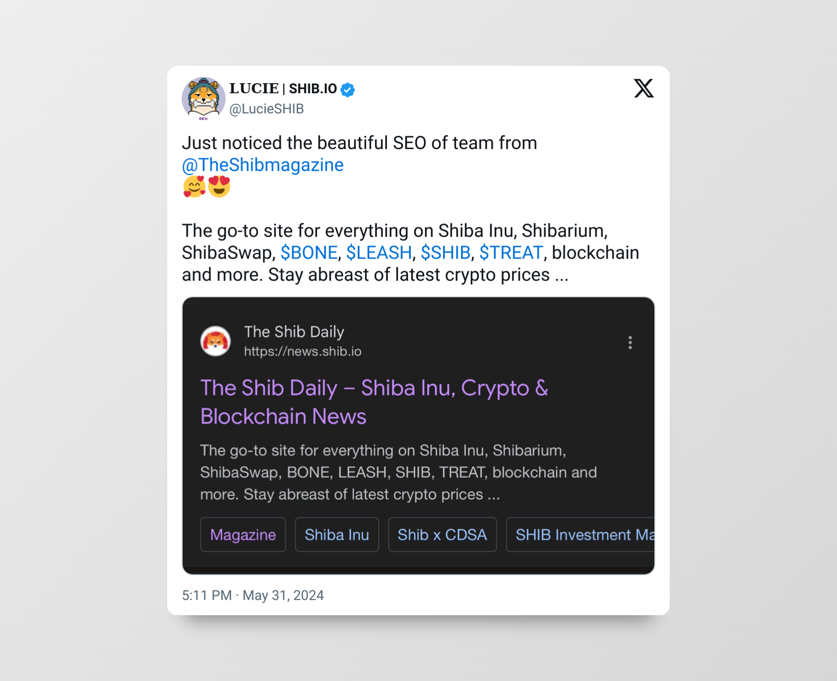837x681 pixels.
Task: Click the $BONE cashtag
Action: (309, 253)
